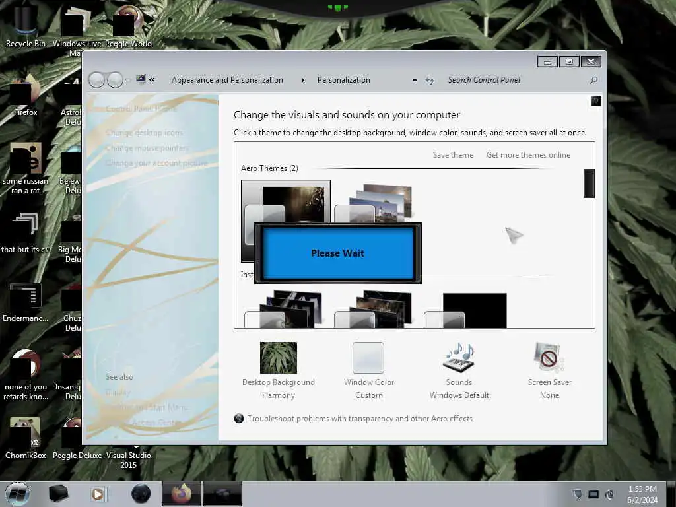Image resolution: width=676 pixels, height=507 pixels.
Task: Open the media player taskbar icon
Action: 98,494
